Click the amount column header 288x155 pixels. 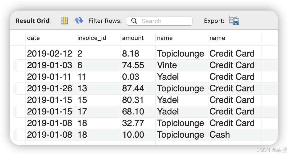coord(138,38)
